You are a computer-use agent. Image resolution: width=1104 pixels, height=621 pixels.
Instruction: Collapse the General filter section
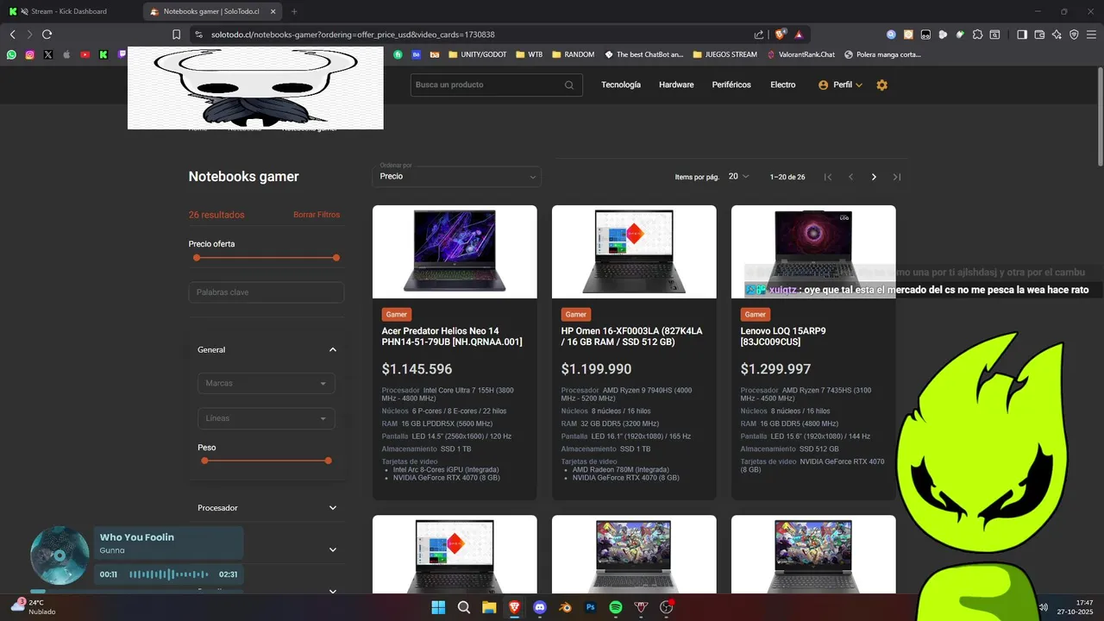coord(333,350)
